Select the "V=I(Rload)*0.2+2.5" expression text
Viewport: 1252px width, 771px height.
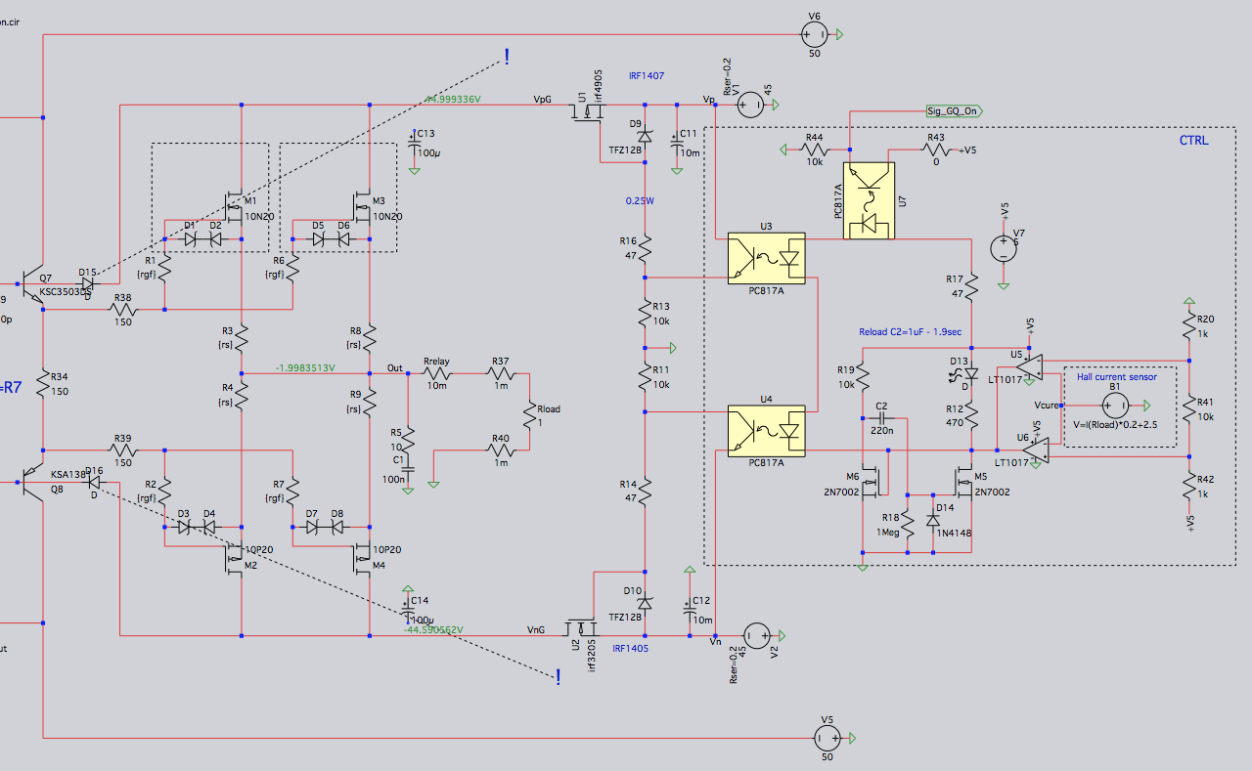click(x=1115, y=425)
